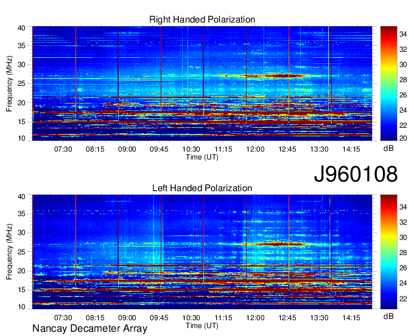
Task: Click 12:45 time tick on Left Handed plot
Action: [287, 318]
